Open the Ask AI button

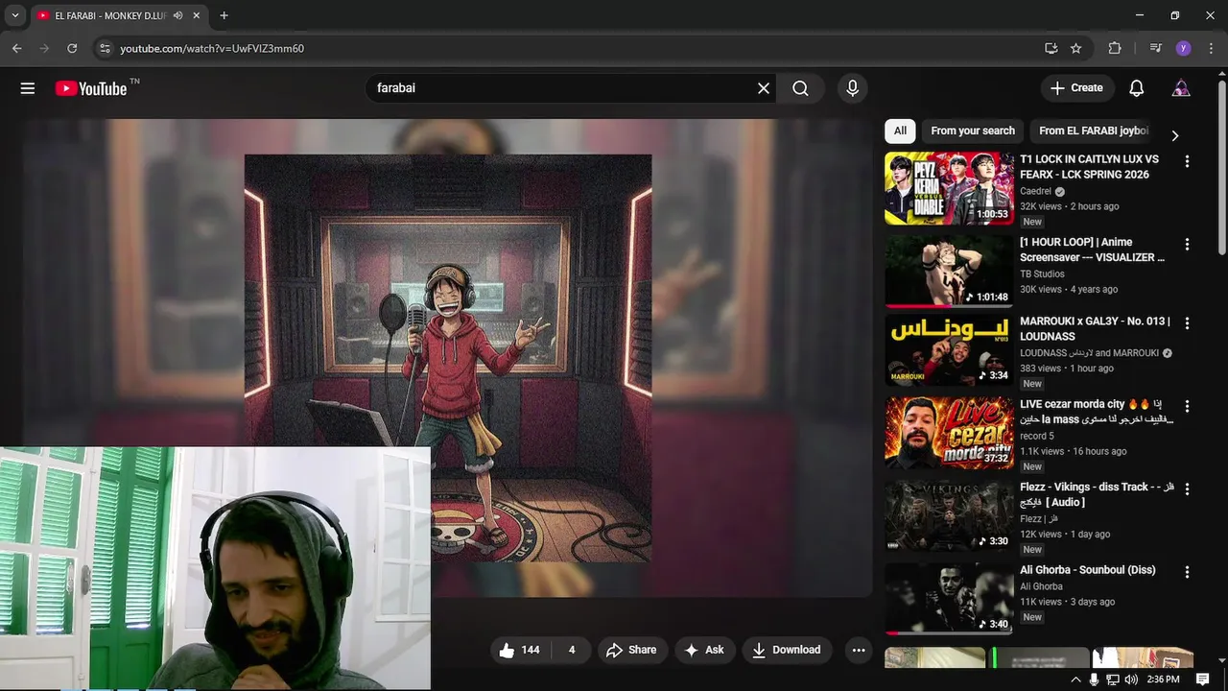coord(703,650)
